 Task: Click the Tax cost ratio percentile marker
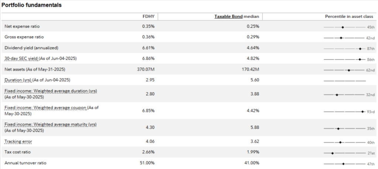coord(332,152)
